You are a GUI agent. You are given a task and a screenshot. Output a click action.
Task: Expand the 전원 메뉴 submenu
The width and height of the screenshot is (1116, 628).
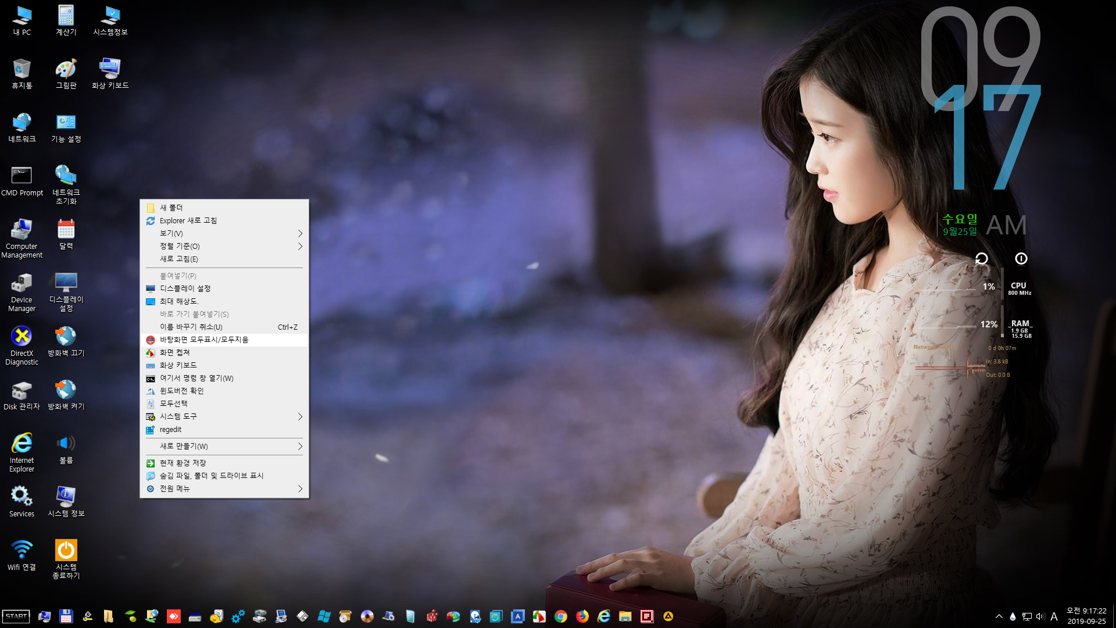224,488
